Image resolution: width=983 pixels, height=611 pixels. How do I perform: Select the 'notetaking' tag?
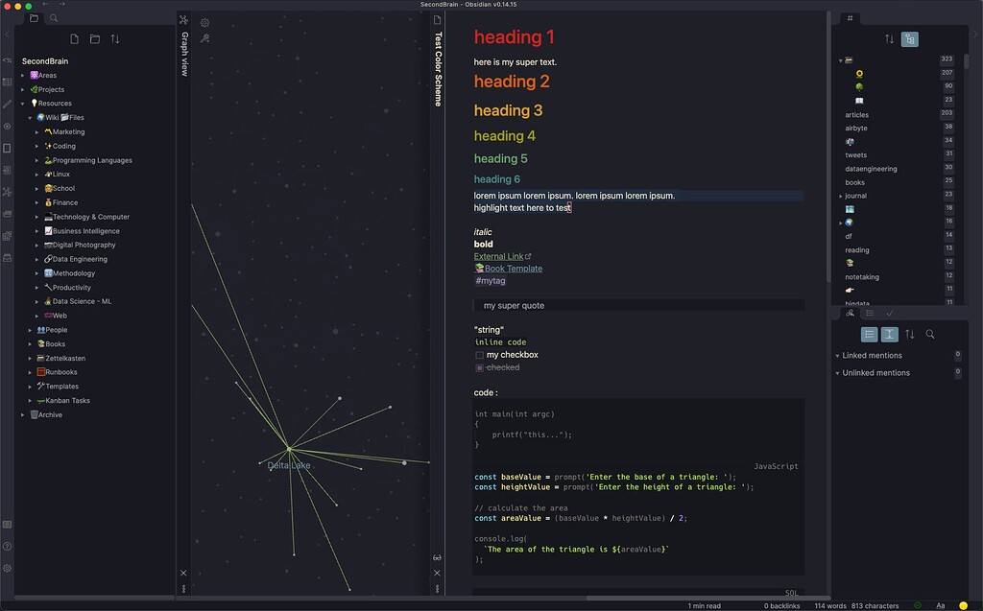point(862,277)
